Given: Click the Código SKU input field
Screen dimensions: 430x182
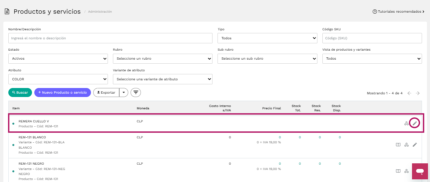Looking at the screenshot, I should coord(372,38).
